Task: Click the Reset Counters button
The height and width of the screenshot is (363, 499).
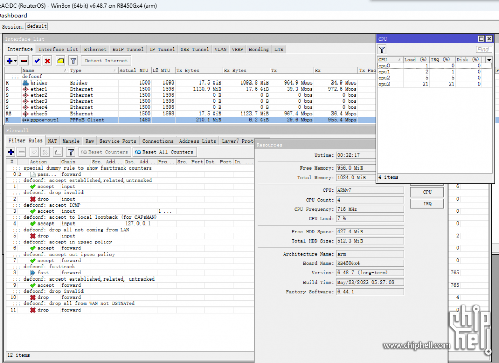Action: [x=105, y=152]
